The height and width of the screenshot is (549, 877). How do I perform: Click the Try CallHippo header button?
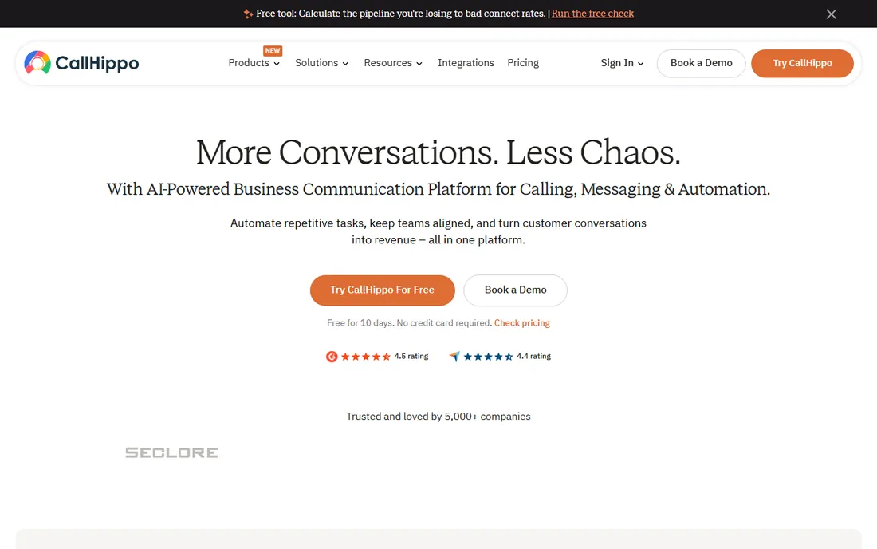[802, 63]
